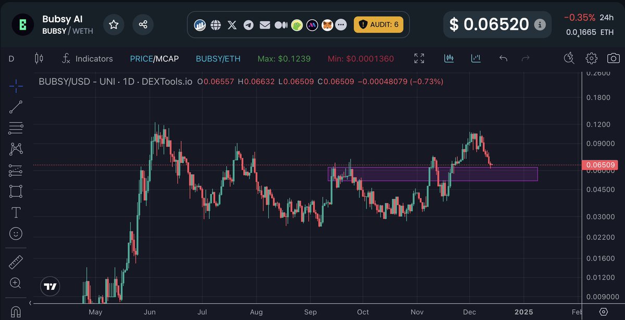Open the Indicators menu

point(87,59)
